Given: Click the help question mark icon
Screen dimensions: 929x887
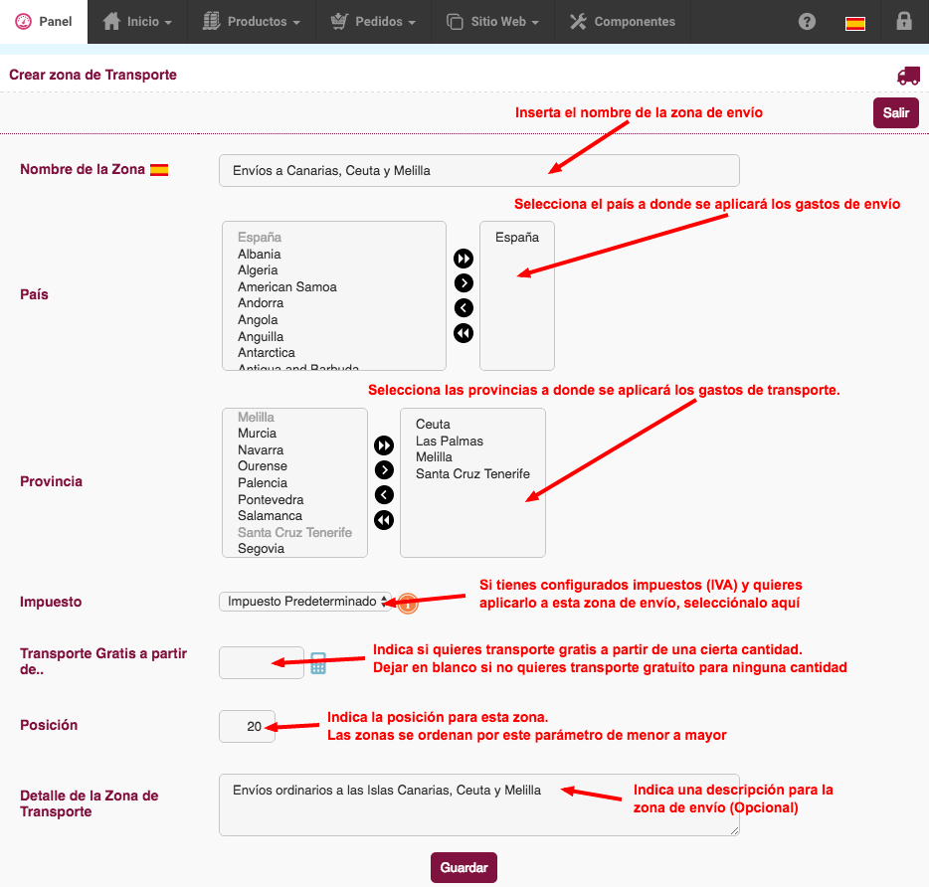Looking at the screenshot, I should point(808,22).
